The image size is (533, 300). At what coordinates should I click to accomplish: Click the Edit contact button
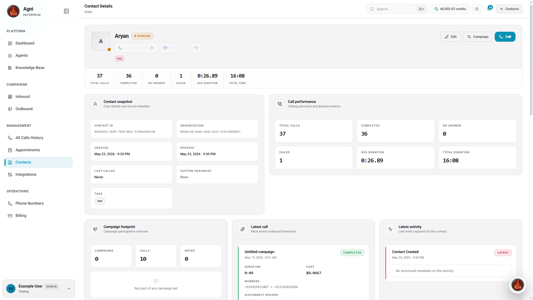tap(451, 37)
